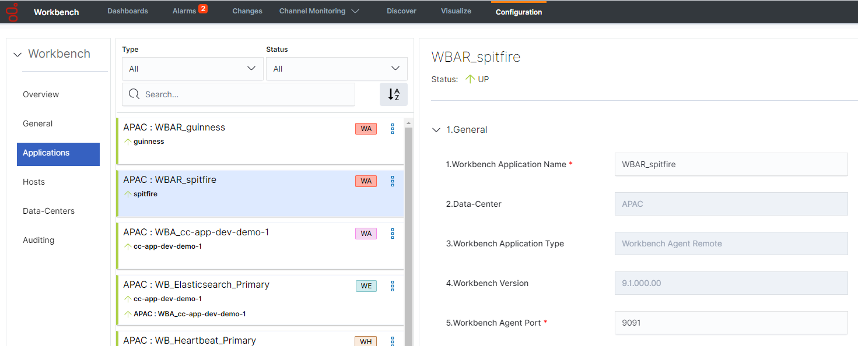Open three-dot menu for WBA_cc-app-dev-demo-1
The image size is (858, 346).
[x=393, y=234]
